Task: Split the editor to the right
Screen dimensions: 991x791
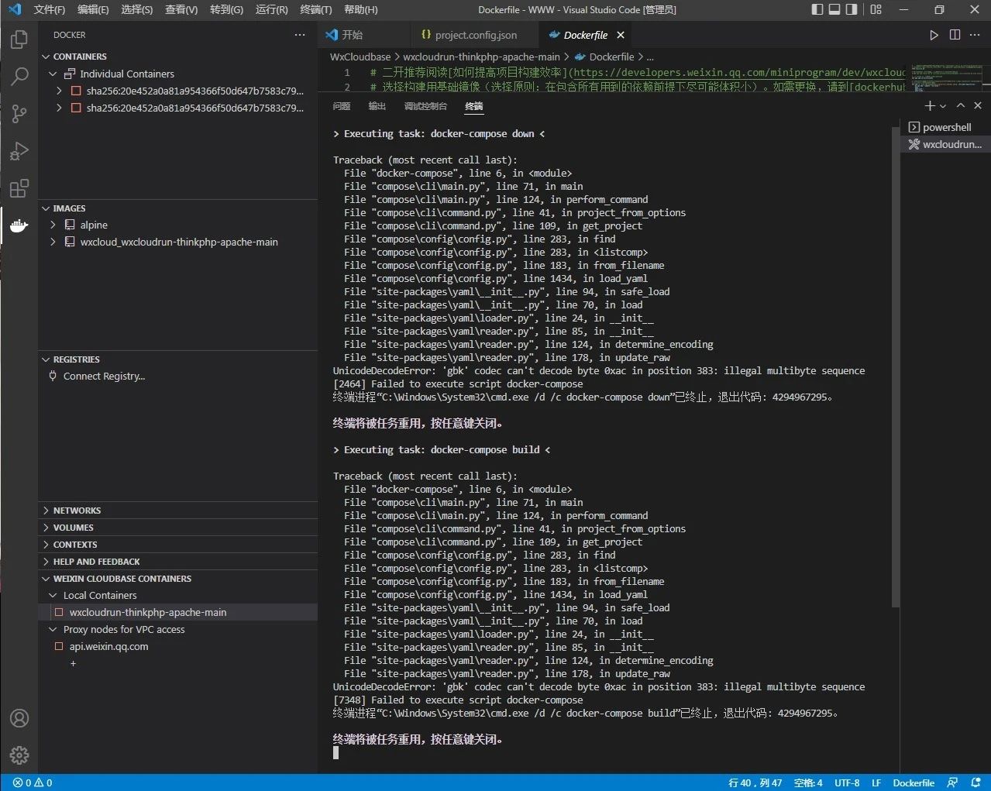Action: tap(955, 35)
